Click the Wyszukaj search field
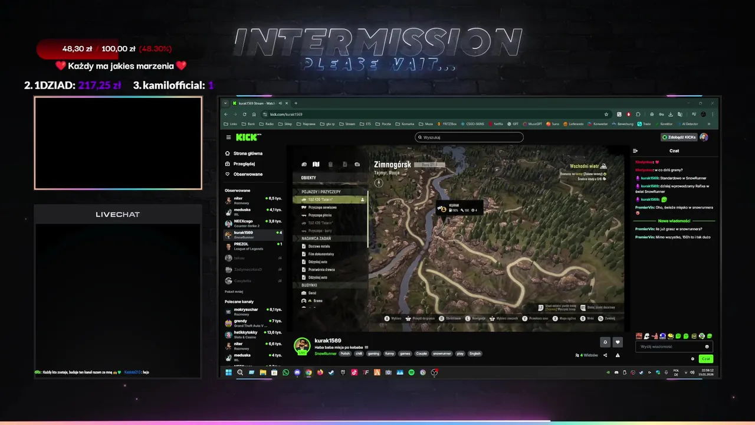This screenshot has height=425, width=755. (469, 137)
